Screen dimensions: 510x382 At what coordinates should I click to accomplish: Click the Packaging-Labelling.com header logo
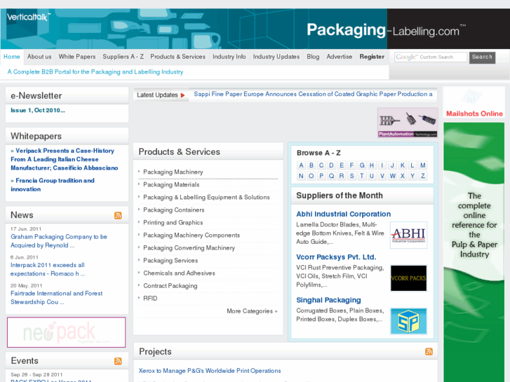pyautogui.click(x=387, y=30)
